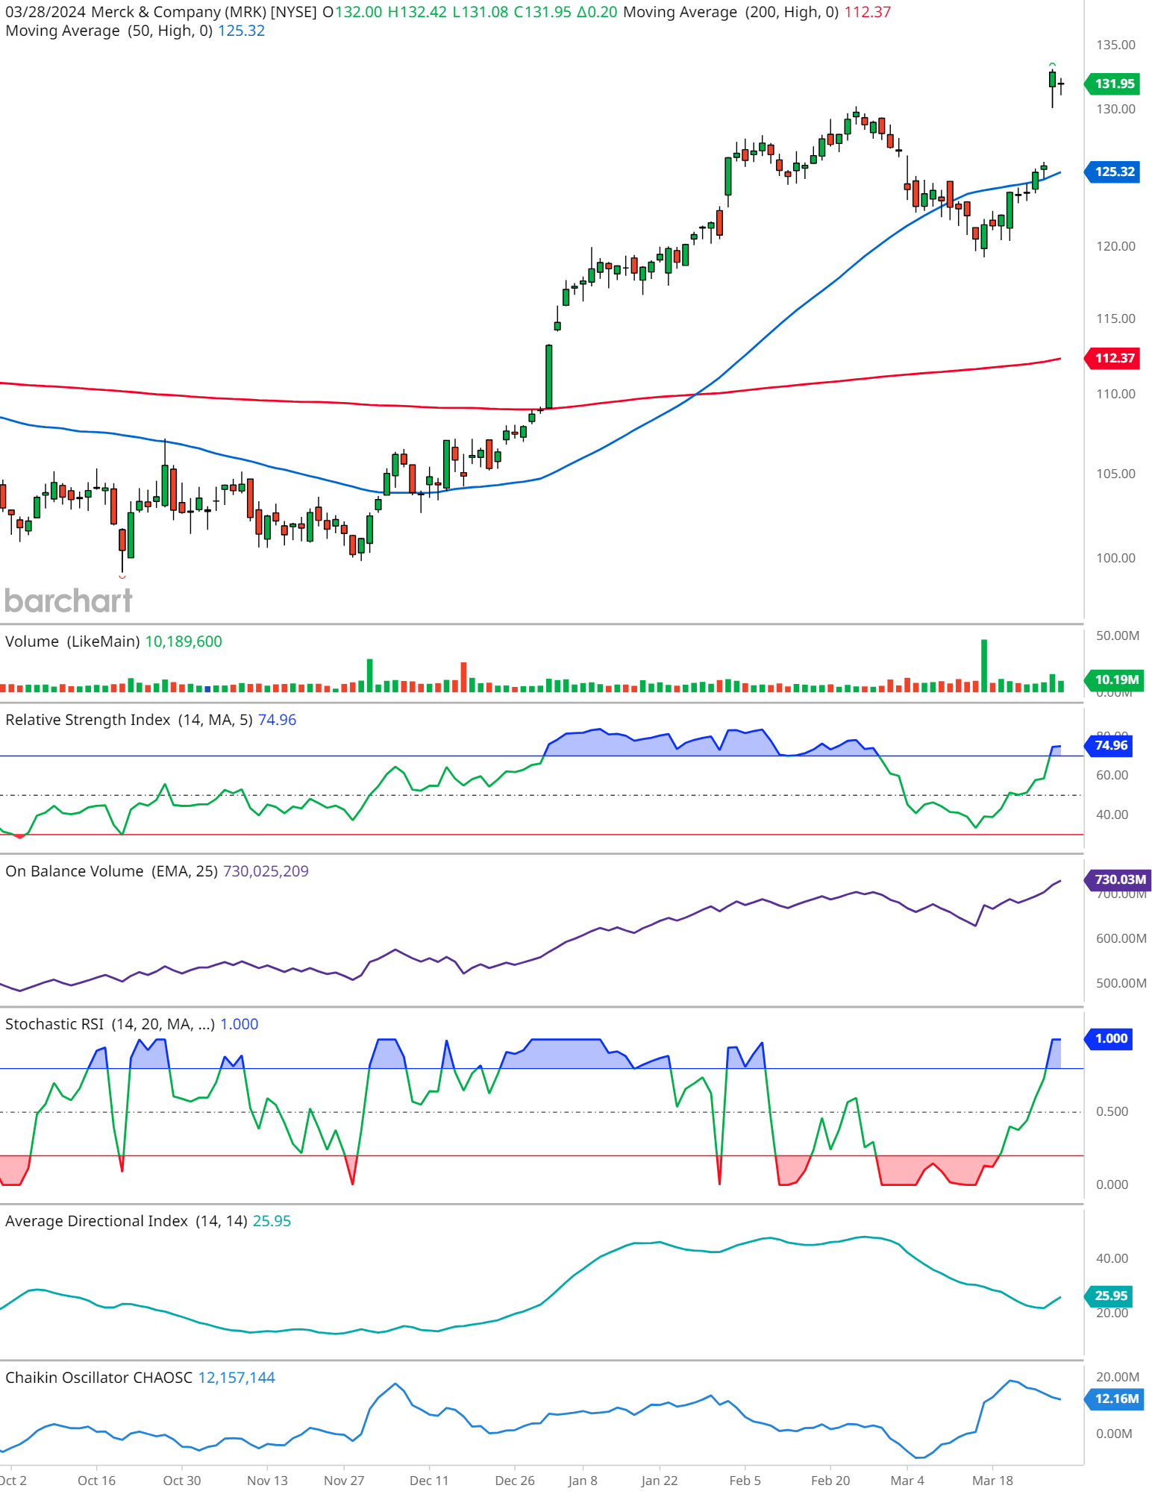Click the volume value 10,189,600
1152x1494 pixels.
pyautogui.click(x=184, y=641)
